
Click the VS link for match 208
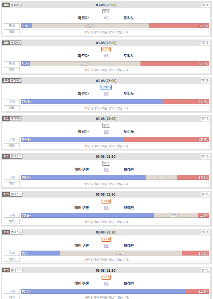click(x=106, y=18)
